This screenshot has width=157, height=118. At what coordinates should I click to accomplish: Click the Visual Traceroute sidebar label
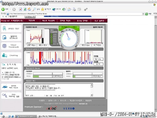point(14,46)
